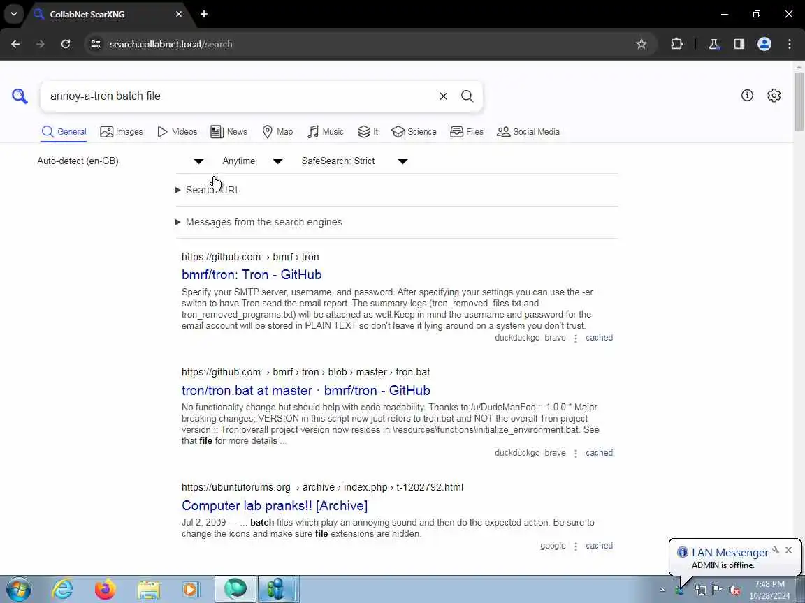805x603 pixels.
Task: Go back with browser arrow
Action: tap(15, 44)
